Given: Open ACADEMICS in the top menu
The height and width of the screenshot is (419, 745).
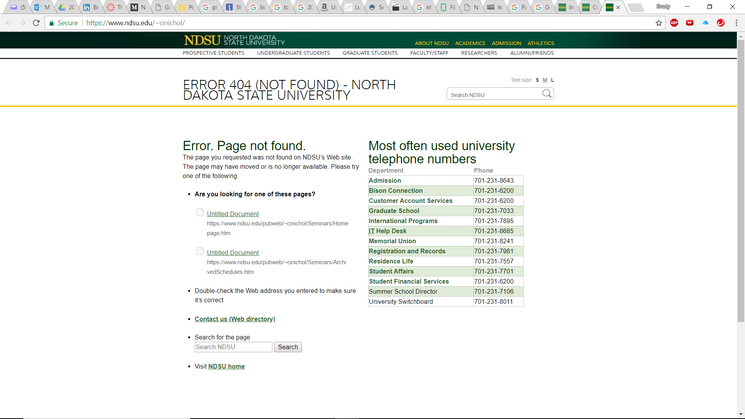Looking at the screenshot, I should [x=470, y=43].
